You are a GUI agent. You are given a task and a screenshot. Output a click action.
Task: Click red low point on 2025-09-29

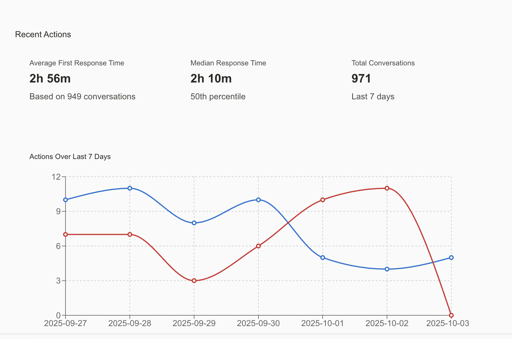[x=194, y=281]
